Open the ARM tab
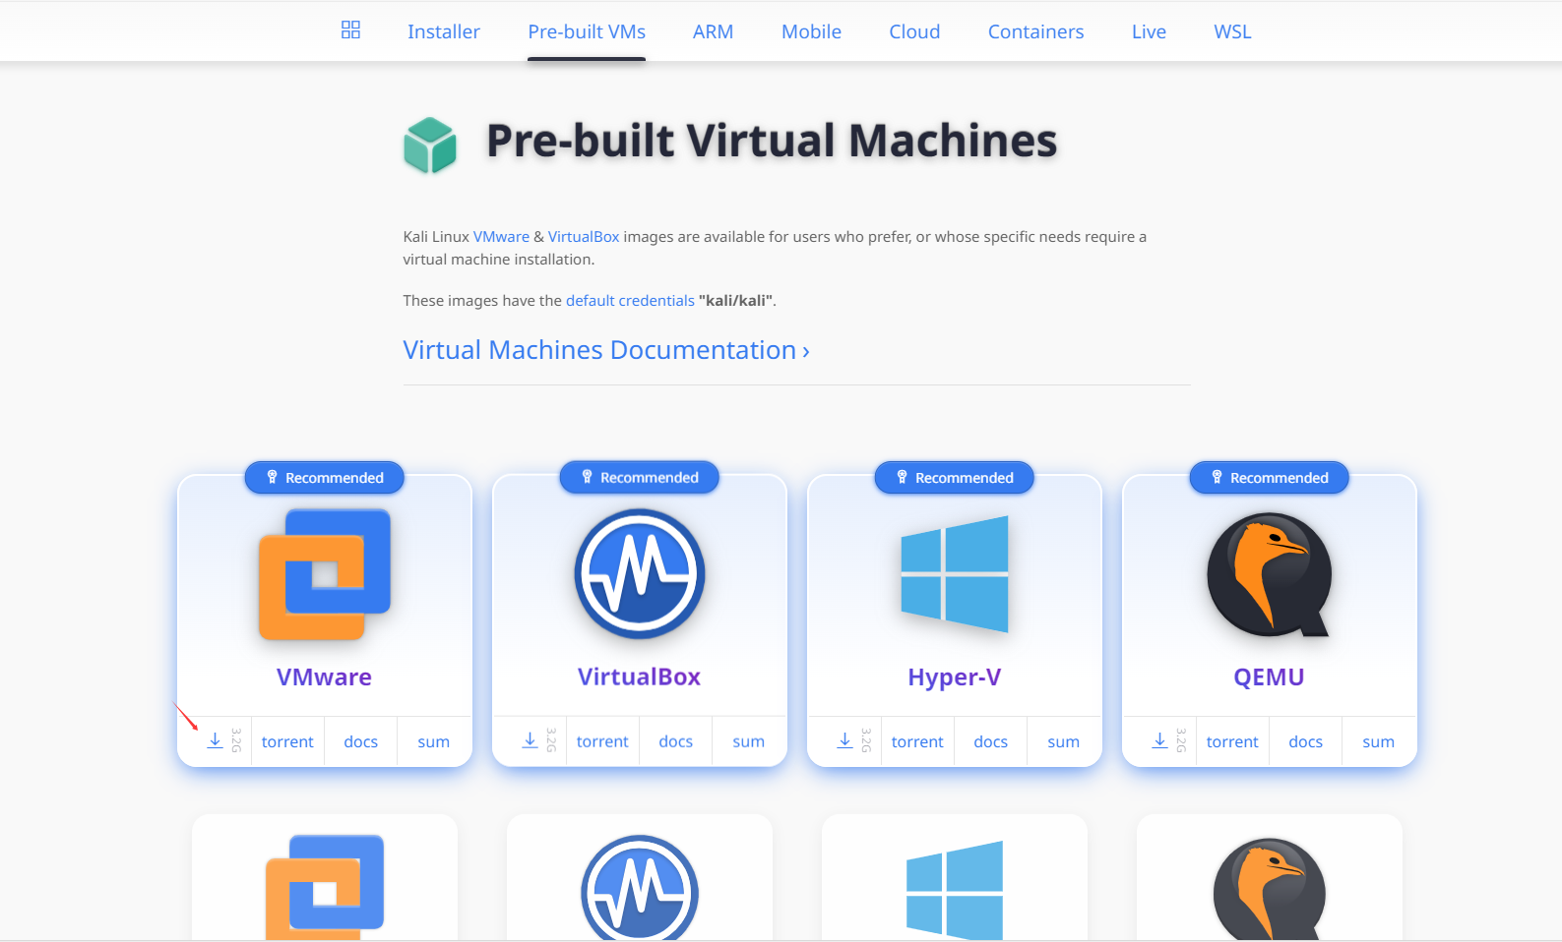This screenshot has height=942, width=1562. (713, 31)
